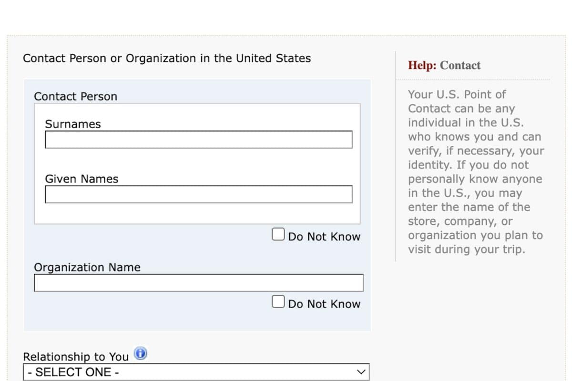Click the Do Not Know label below Organization Name
The width and height of the screenshot is (572, 381).
point(324,304)
